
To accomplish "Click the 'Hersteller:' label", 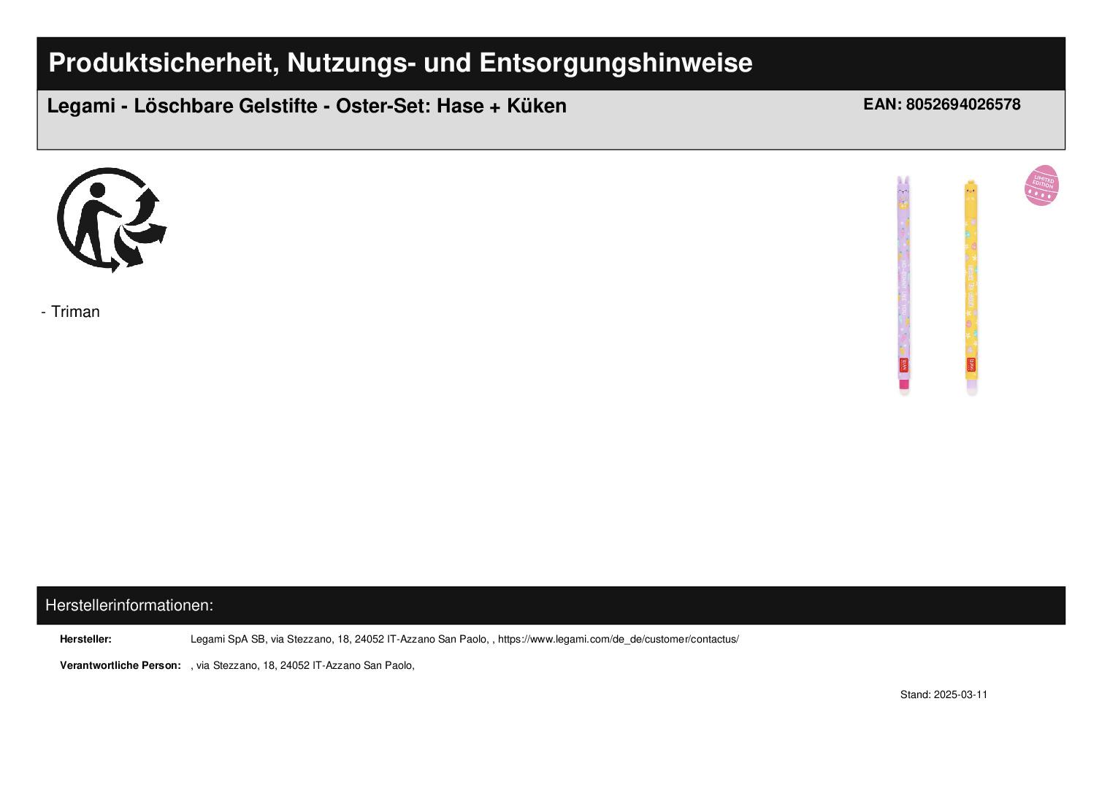I will [x=85, y=639].
